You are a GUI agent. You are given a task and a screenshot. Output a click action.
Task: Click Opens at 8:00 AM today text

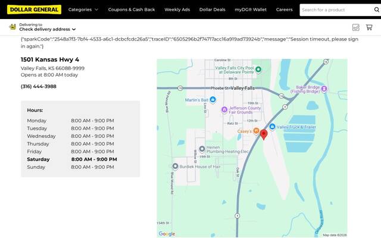click(x=49, y=75)
